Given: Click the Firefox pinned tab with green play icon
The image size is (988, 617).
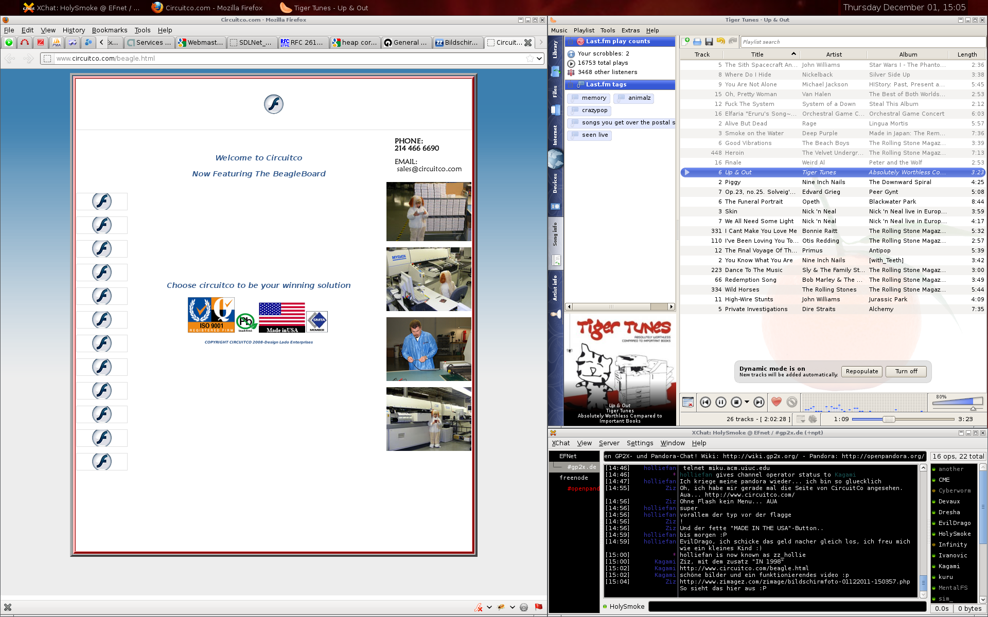Looking at the screenshot, I should coord(9,43).
